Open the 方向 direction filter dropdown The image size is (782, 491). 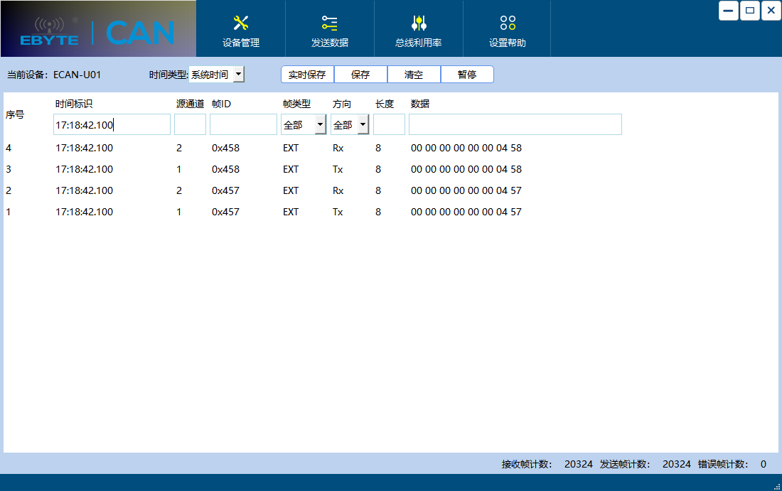(362, 124)
